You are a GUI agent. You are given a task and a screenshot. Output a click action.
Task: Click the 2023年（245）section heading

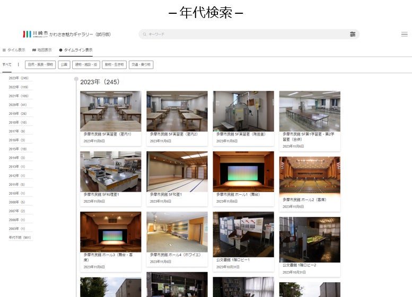(x=100, y=82)
